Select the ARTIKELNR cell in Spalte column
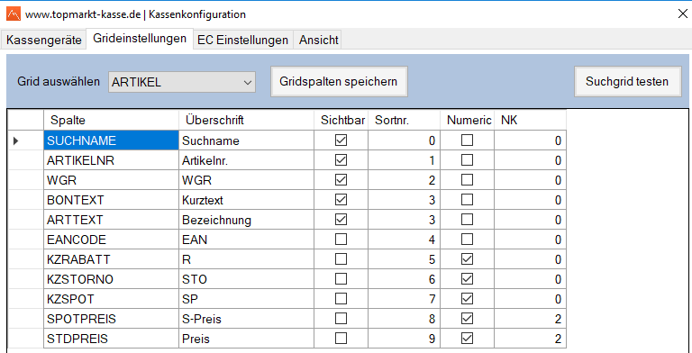The image size is (692, 353). [111, 160]
